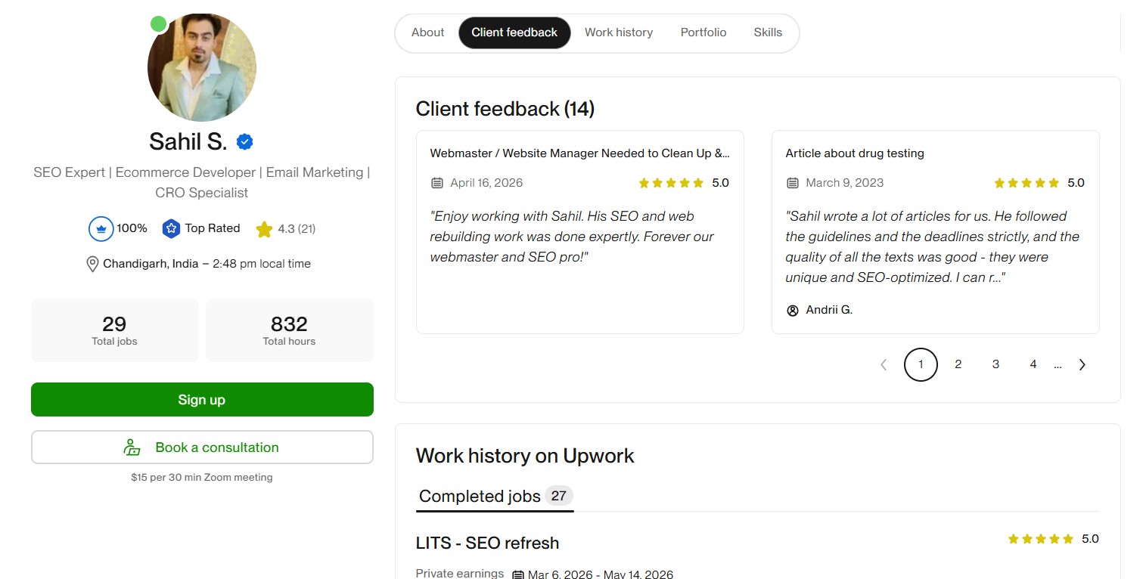
Task: Click the calendar icon beside March 9, 2023
Action: tap(793, 183)
